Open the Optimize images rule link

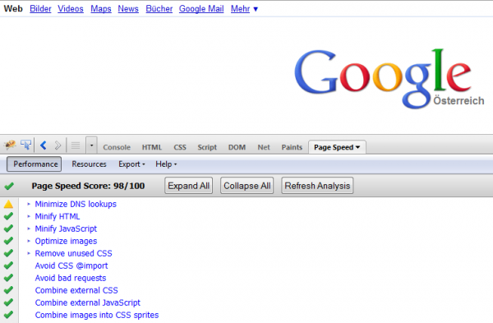pos(66,241)
